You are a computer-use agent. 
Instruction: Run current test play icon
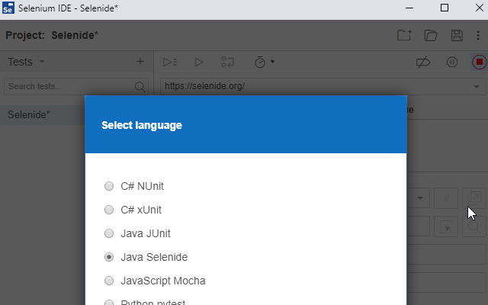pyautogui.click(x=198, y=62)
